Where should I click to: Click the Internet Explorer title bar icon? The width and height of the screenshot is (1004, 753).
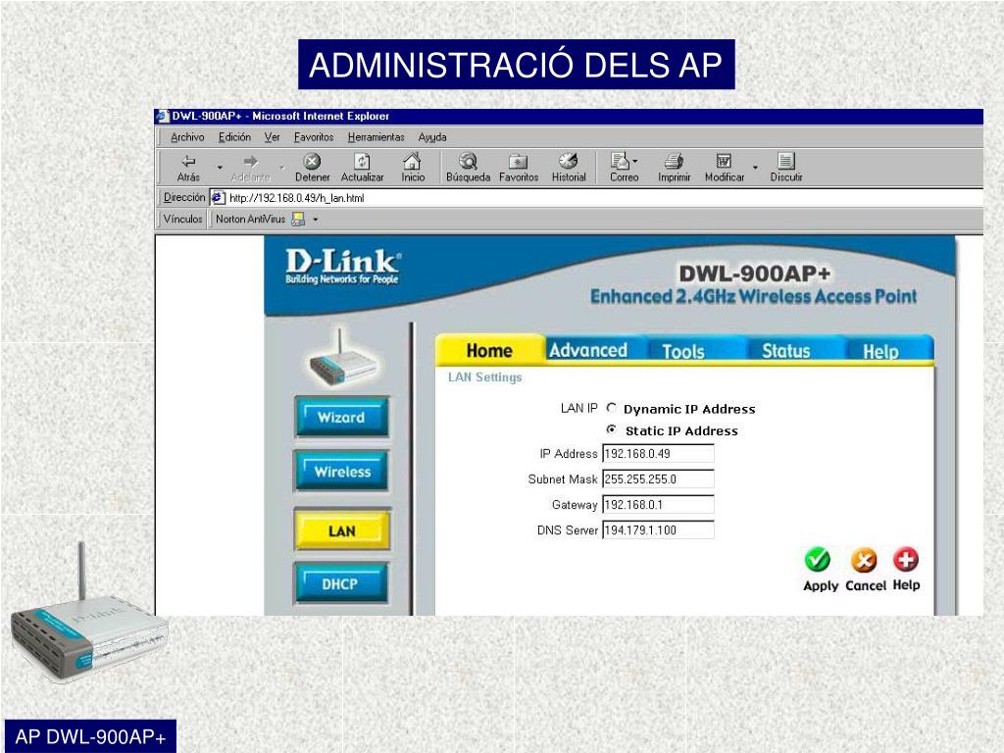(163, 116)
